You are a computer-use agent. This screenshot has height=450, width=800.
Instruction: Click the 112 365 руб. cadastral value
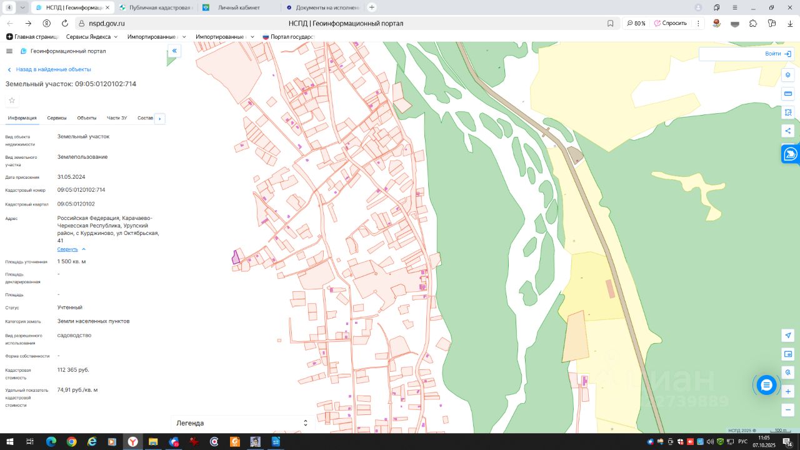click(73, 370)
